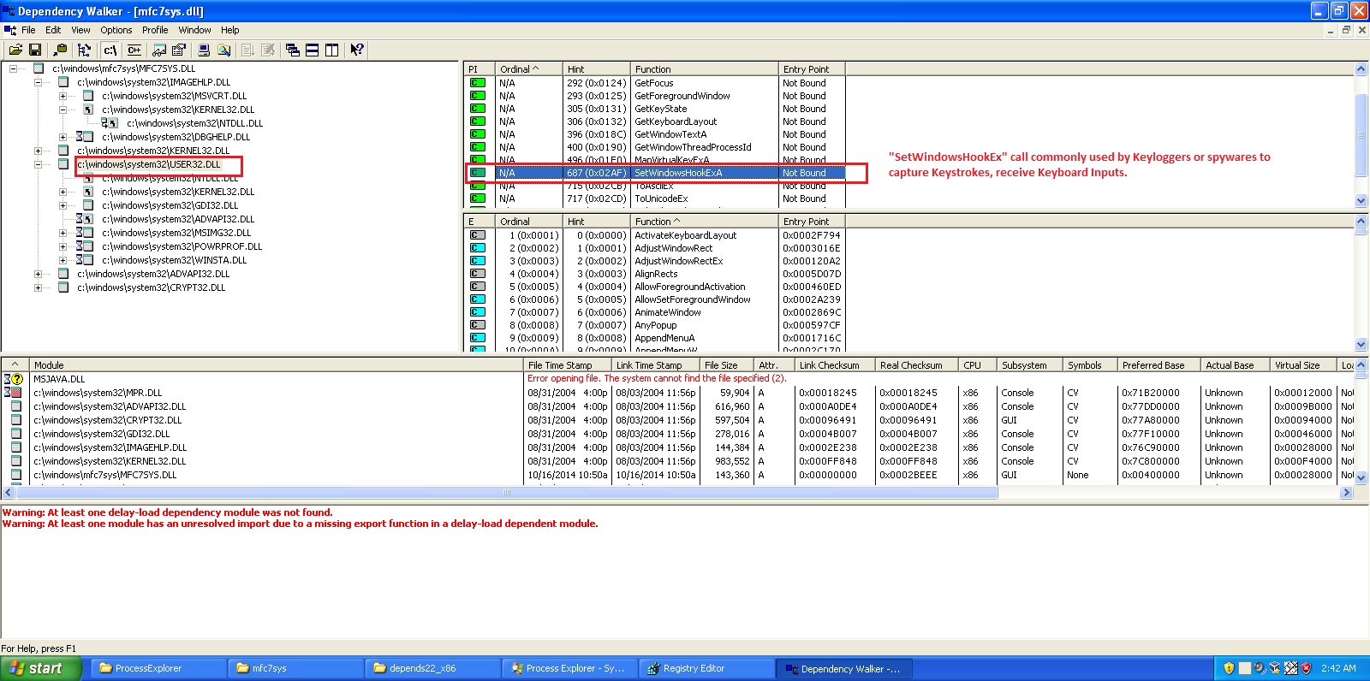Collapse the IMAGEHLP.DLL tree node
Image resolution: width=1370 pixels, height=681 pixels.
point(39,82)
